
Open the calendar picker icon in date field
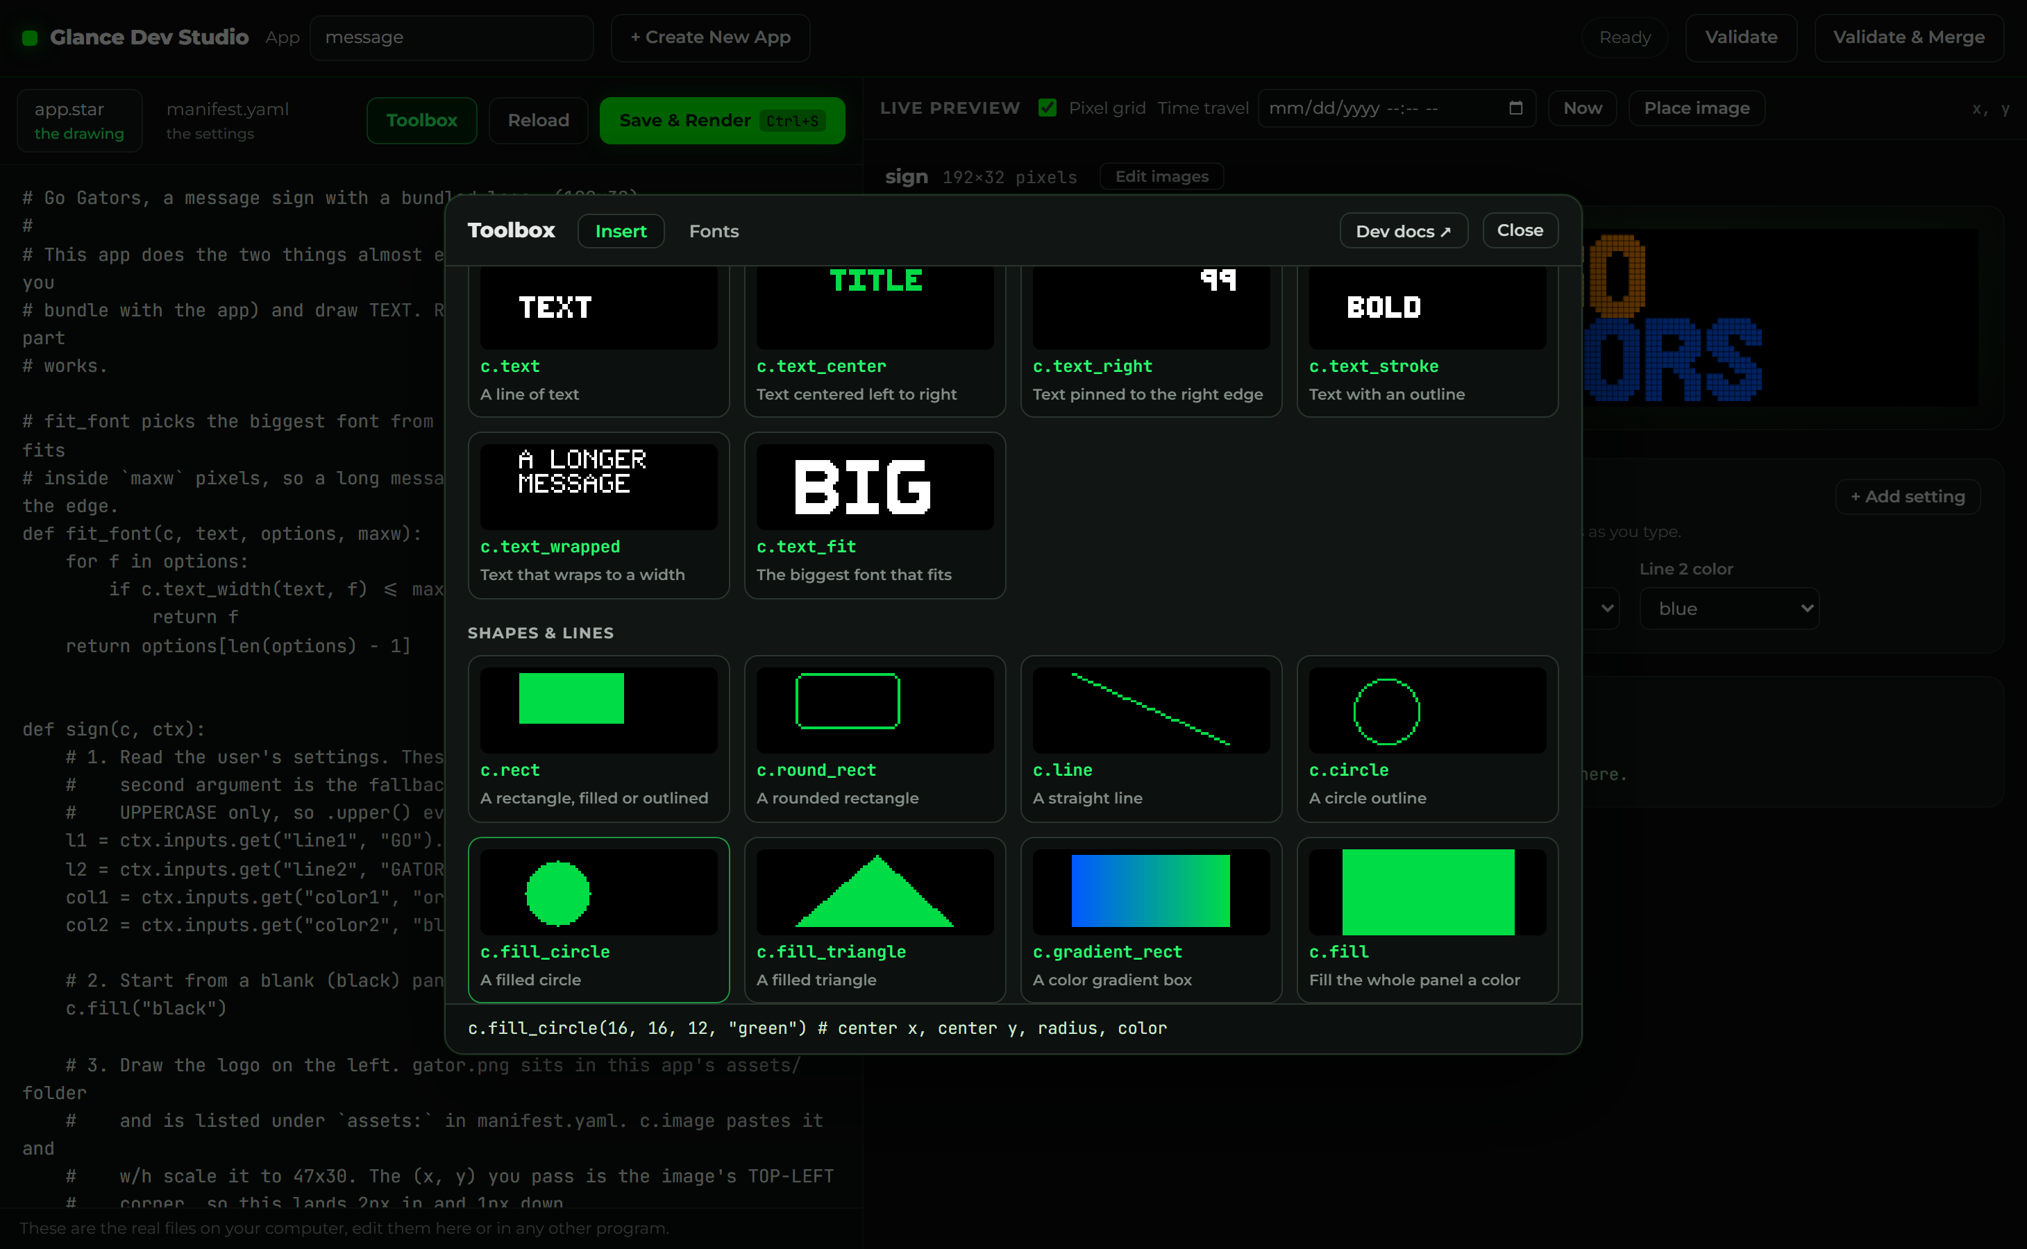[1515, 108]
